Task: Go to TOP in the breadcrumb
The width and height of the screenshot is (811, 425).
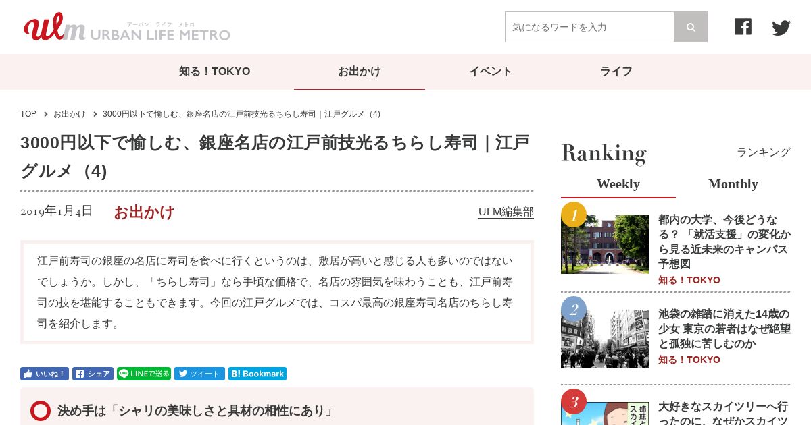Action: [28, 114]
